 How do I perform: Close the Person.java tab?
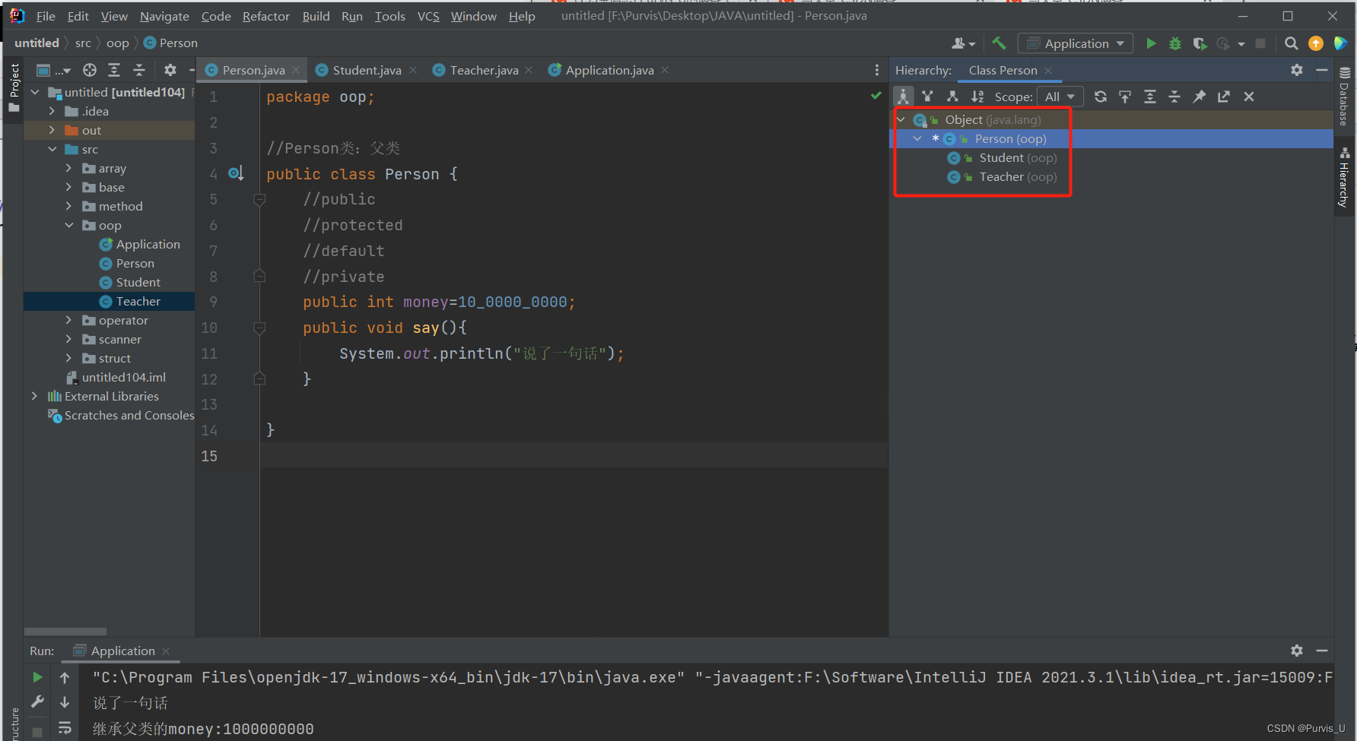tap(297, 70)
